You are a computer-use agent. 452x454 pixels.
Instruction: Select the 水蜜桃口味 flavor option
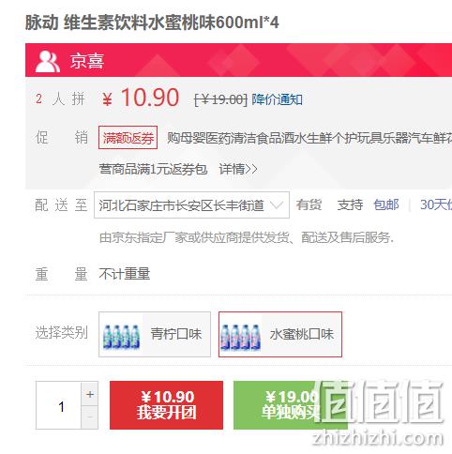coord(280,334)
